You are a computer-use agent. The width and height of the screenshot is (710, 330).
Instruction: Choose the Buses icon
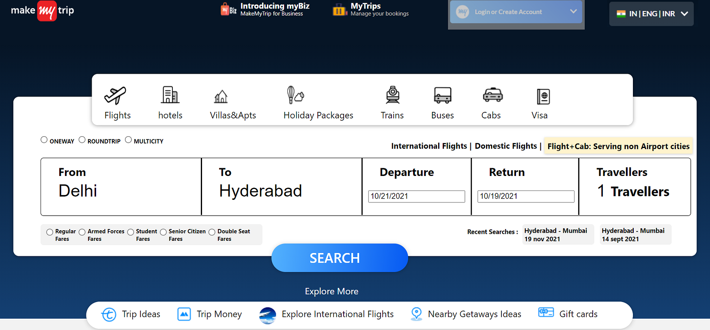[x=443, y=95]
